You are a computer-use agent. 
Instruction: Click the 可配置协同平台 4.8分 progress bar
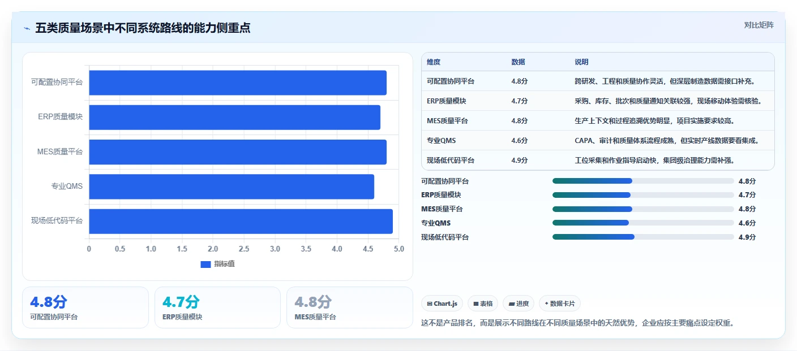coord(643,181)
